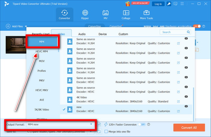Open the Add Files dropdown arrow

point(26,27)
